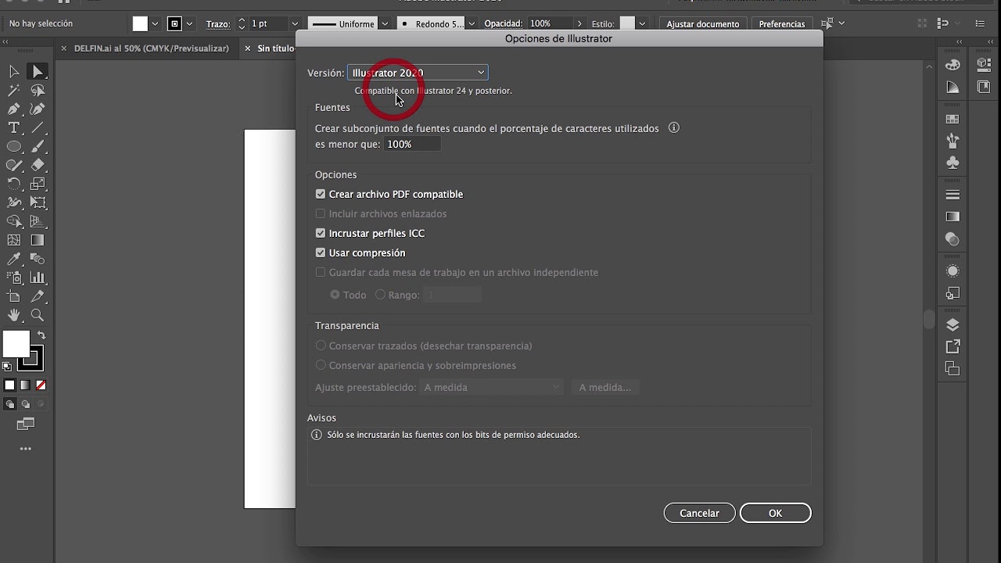This screenshot has height=563, width=1001.
Task: Open the Artboards panel icon
Action: [953, 368]
